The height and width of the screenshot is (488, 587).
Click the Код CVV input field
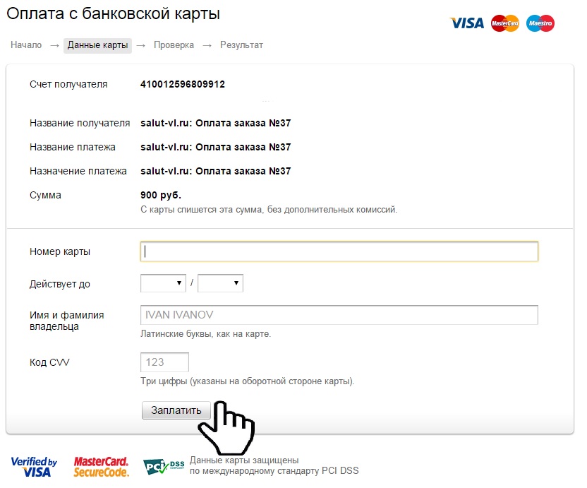[x=164, y=362]
